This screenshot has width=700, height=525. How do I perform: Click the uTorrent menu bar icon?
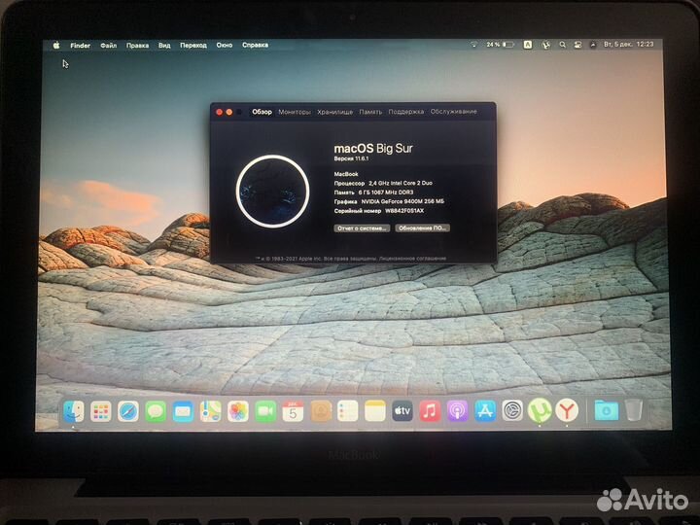tap(545, 45)
